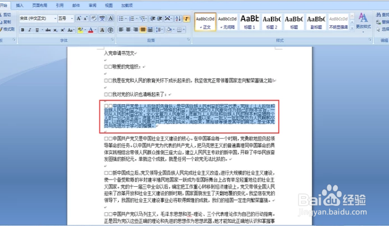Click the Shrink Font icon
The height and width of the screenshot is (226, 389).
click(86, 18)
